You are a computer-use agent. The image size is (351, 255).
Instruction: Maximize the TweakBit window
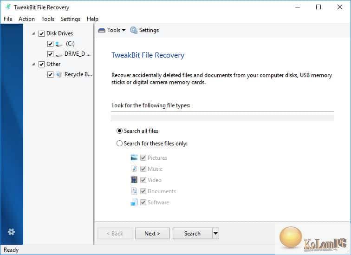[318, 7]
